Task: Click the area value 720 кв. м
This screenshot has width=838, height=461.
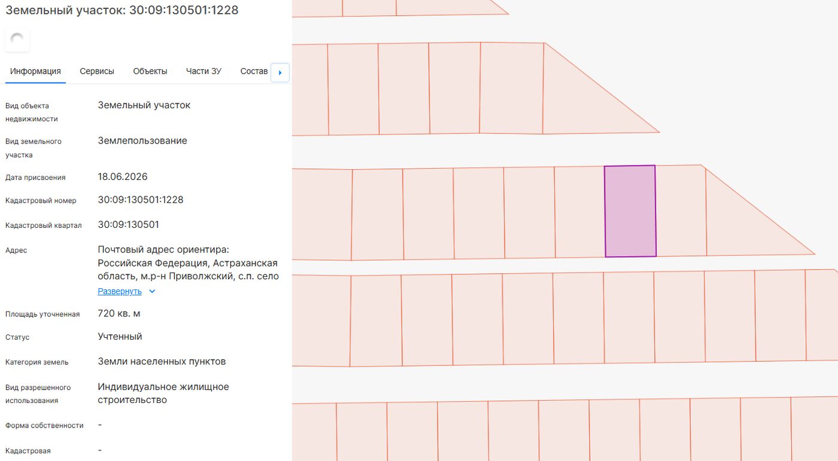Action: 119,313
